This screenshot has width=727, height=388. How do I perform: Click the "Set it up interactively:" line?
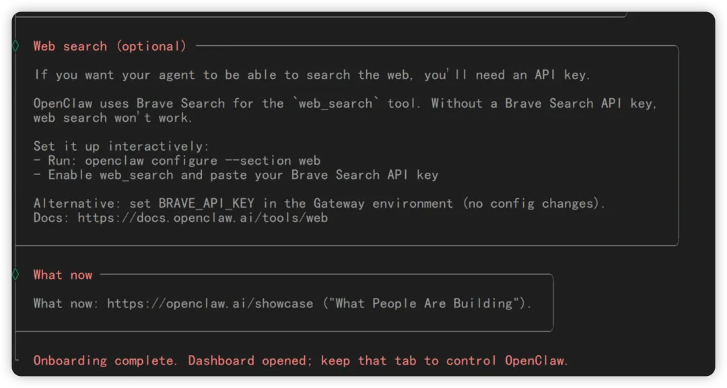[x=121, y=147]
